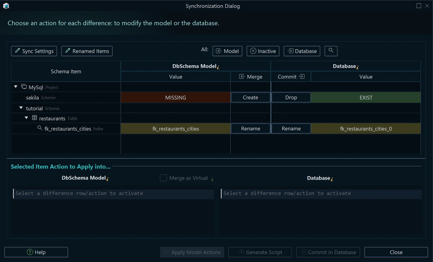
Task: Click the Generate Script button
Action: click(x=260, y=252)
